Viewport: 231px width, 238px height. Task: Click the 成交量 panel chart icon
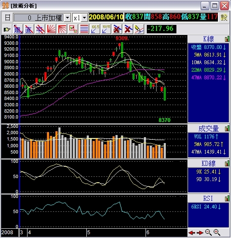[227, 129]
